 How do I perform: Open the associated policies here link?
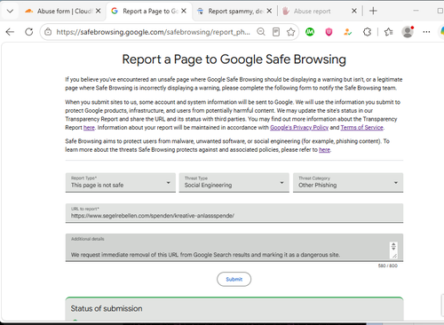click(324, 150)
